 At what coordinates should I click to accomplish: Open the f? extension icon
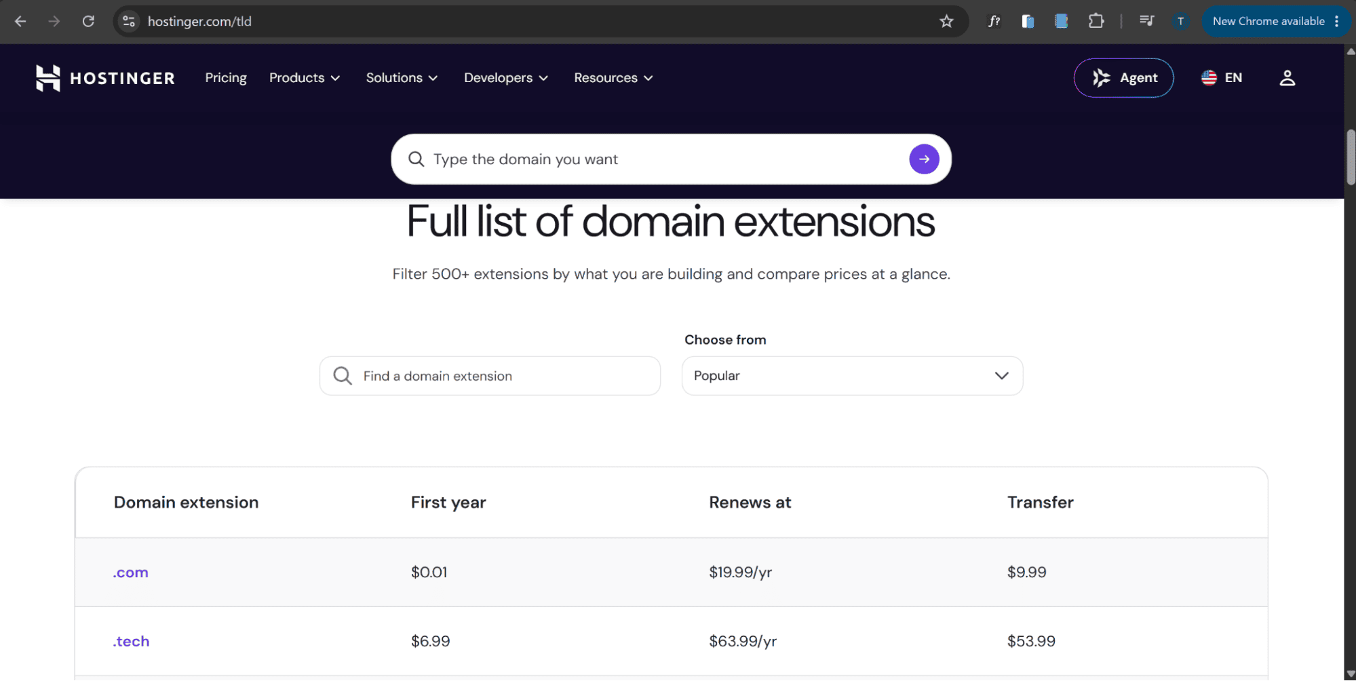click(994, 21)
